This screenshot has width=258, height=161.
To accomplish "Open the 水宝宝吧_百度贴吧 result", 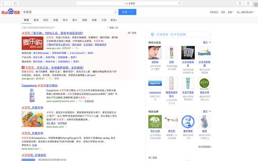I will (34, 155).
